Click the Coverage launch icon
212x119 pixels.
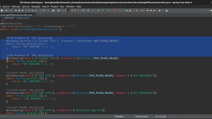pyautogui.click(x=103, y=11)
